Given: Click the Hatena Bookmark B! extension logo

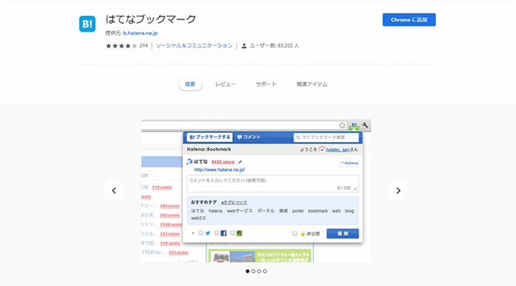Looking at the screenshot, I should click(x=87, y=24).
